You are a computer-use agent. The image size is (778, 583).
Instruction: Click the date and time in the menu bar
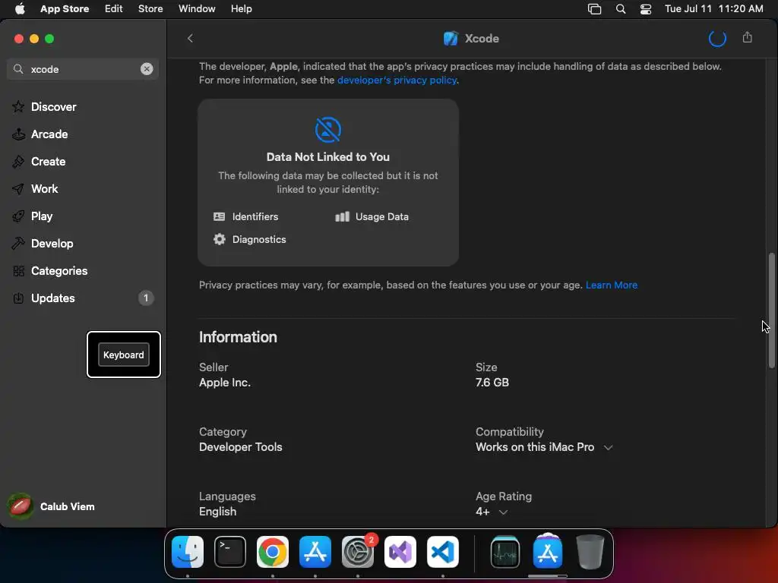[x=714, y=8]
